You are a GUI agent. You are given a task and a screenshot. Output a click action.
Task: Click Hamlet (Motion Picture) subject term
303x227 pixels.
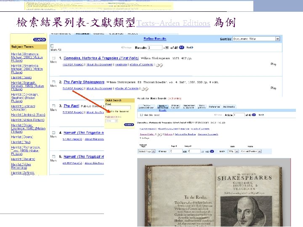coord(28,120)
